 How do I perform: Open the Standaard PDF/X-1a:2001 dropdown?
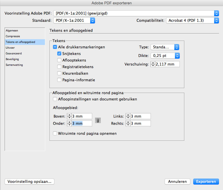pos(74,21)
